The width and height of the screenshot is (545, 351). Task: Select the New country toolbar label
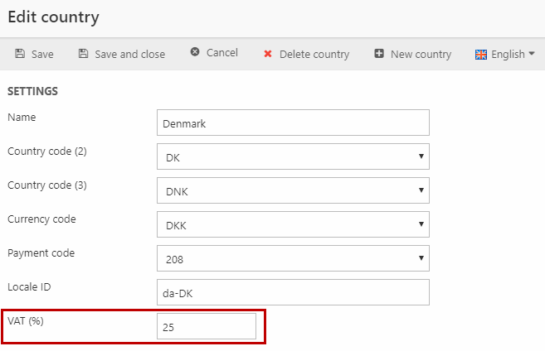click(421, 54)
